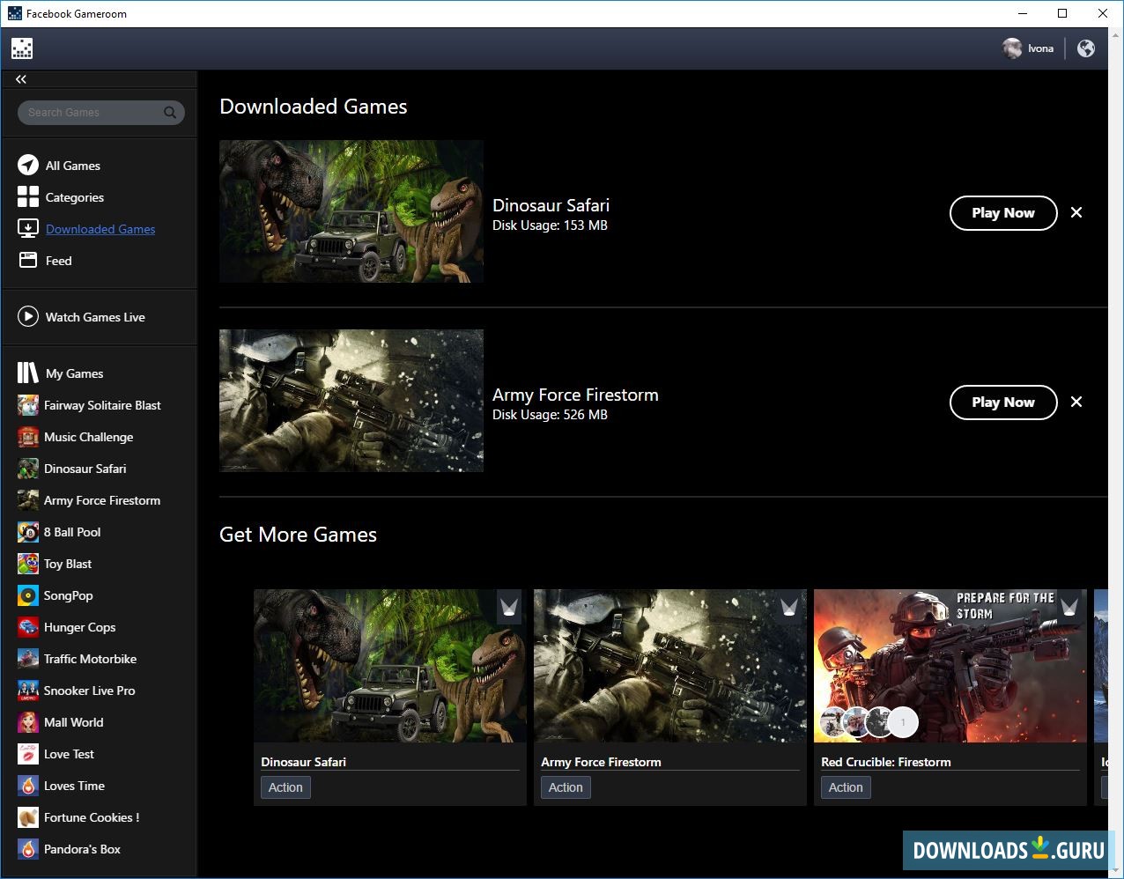Click the Downloaded Games monitor icon
Viewport: 1124px width, 879px height.
(28, 229)
